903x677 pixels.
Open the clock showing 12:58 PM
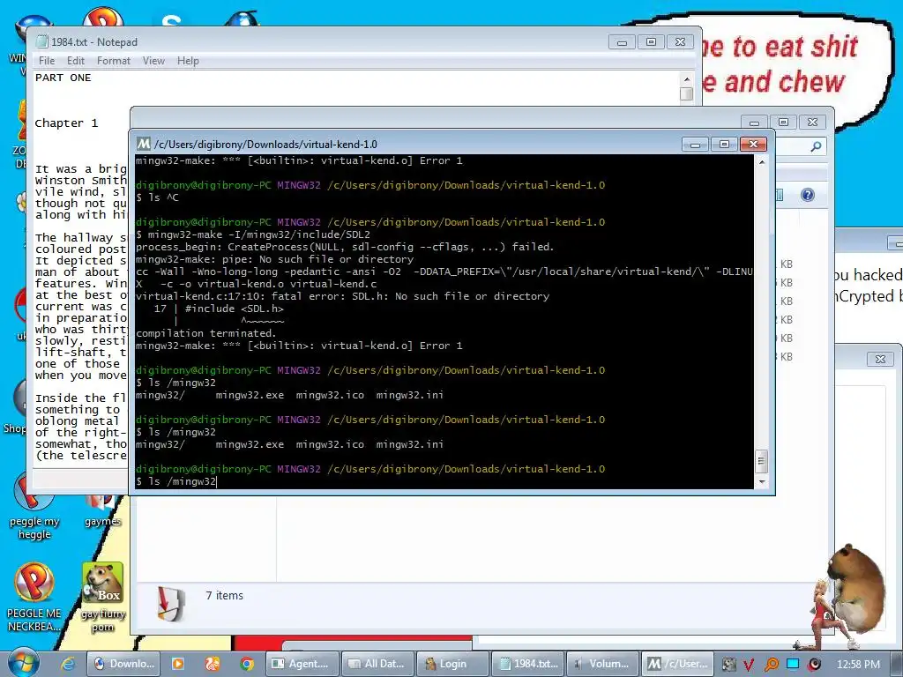click(858, 665)
